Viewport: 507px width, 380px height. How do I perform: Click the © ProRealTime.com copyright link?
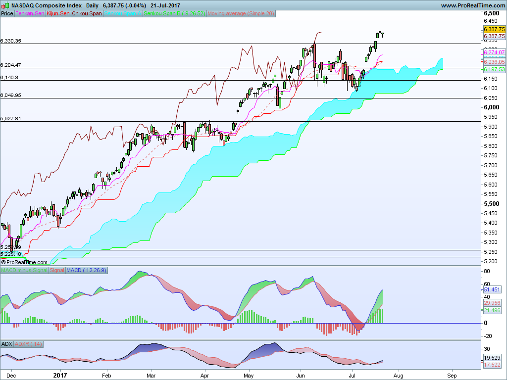(24, 262)
